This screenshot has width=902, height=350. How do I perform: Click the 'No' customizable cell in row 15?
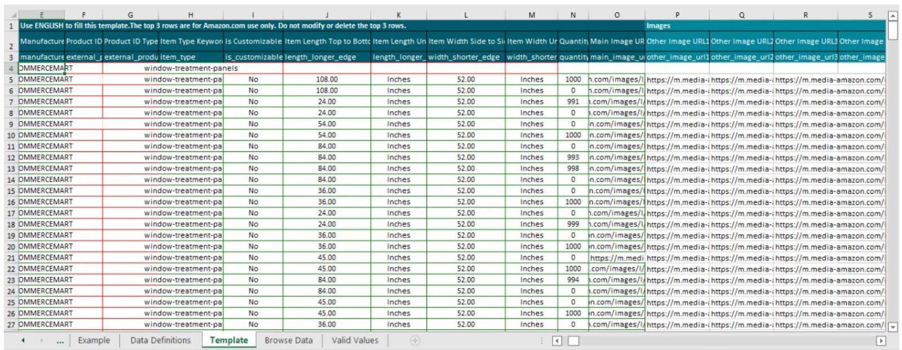[x=253, y=191]
